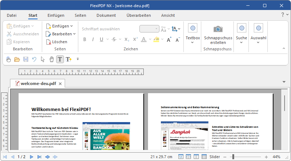Select the hand pan tool
The width and height of the screenshot is (291, 161).
(x=51, y=59)
